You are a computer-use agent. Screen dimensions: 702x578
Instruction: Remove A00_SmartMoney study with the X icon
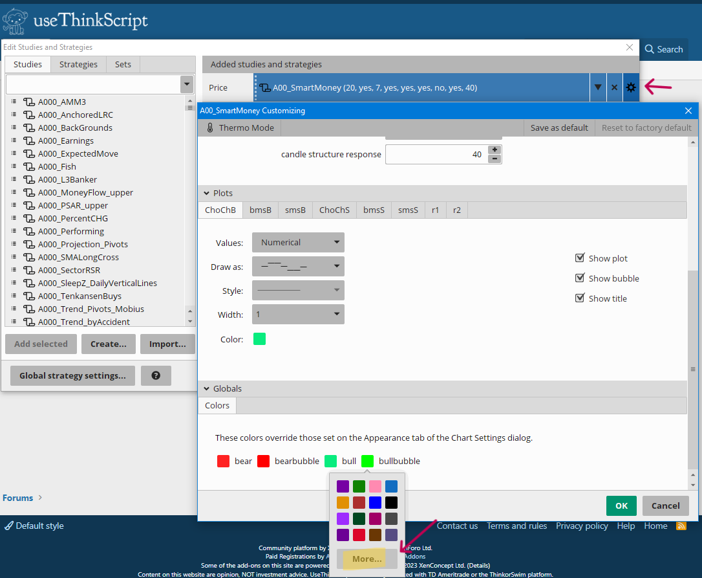pos(614,87)
